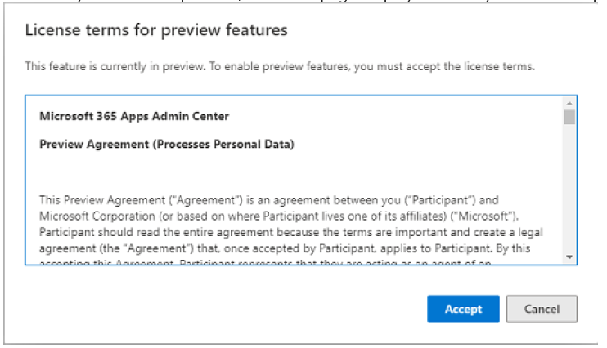607x348 pixels.
Task: Click the license text scrollbar thumb
Action: 569,117
